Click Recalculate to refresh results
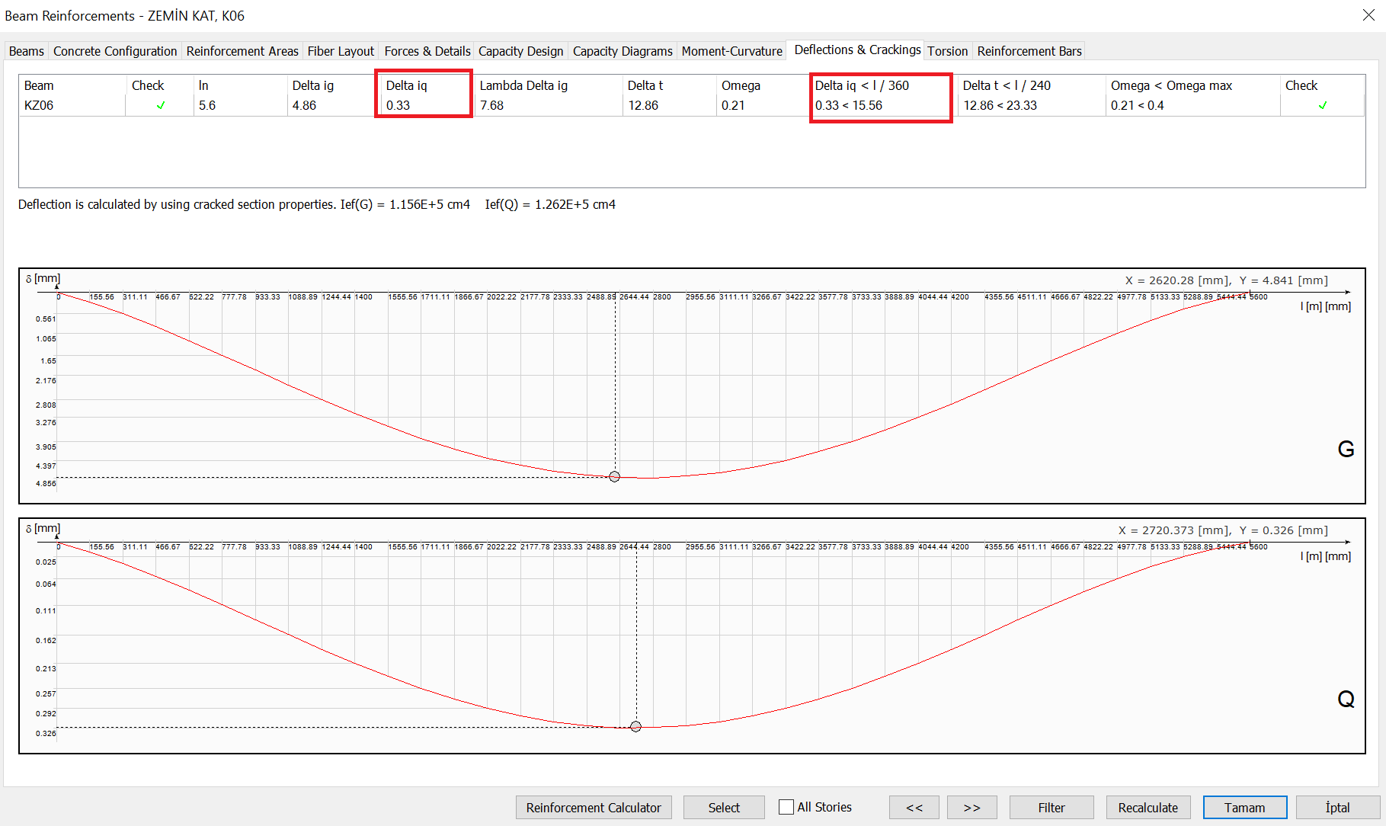Viewport: 1386px width, 826px height. 1148,807
